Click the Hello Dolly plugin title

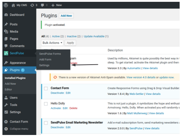[58, 103]
